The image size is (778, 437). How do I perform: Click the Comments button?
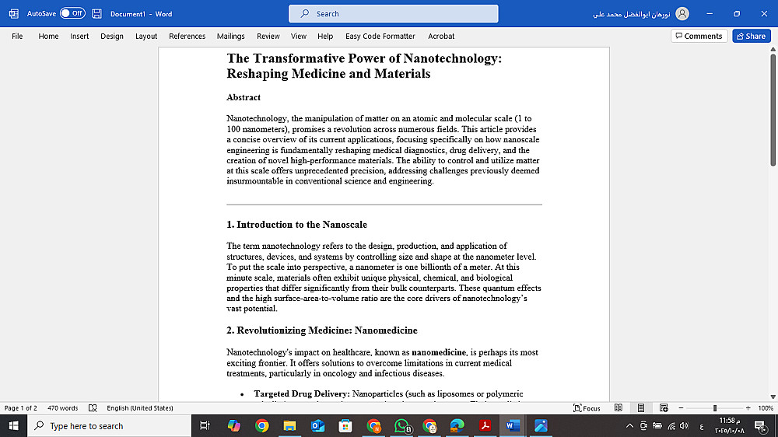(699, 37)
